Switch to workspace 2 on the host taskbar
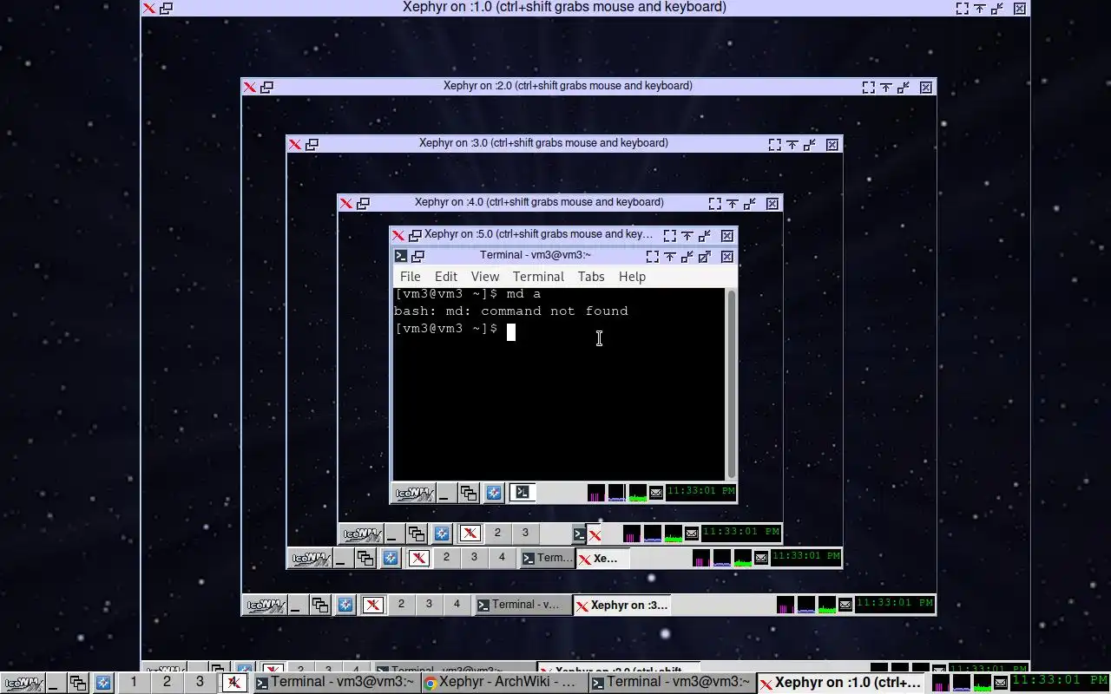 coord(167,682)
